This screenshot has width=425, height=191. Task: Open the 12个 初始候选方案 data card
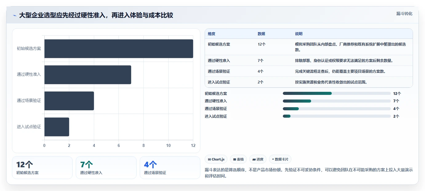pos(42,168)
